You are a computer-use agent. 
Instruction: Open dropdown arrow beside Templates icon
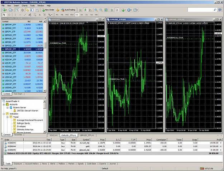(137, 10)
